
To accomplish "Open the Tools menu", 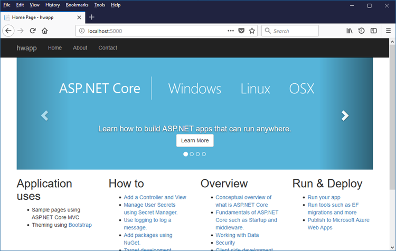I will (x=99, y=5).
